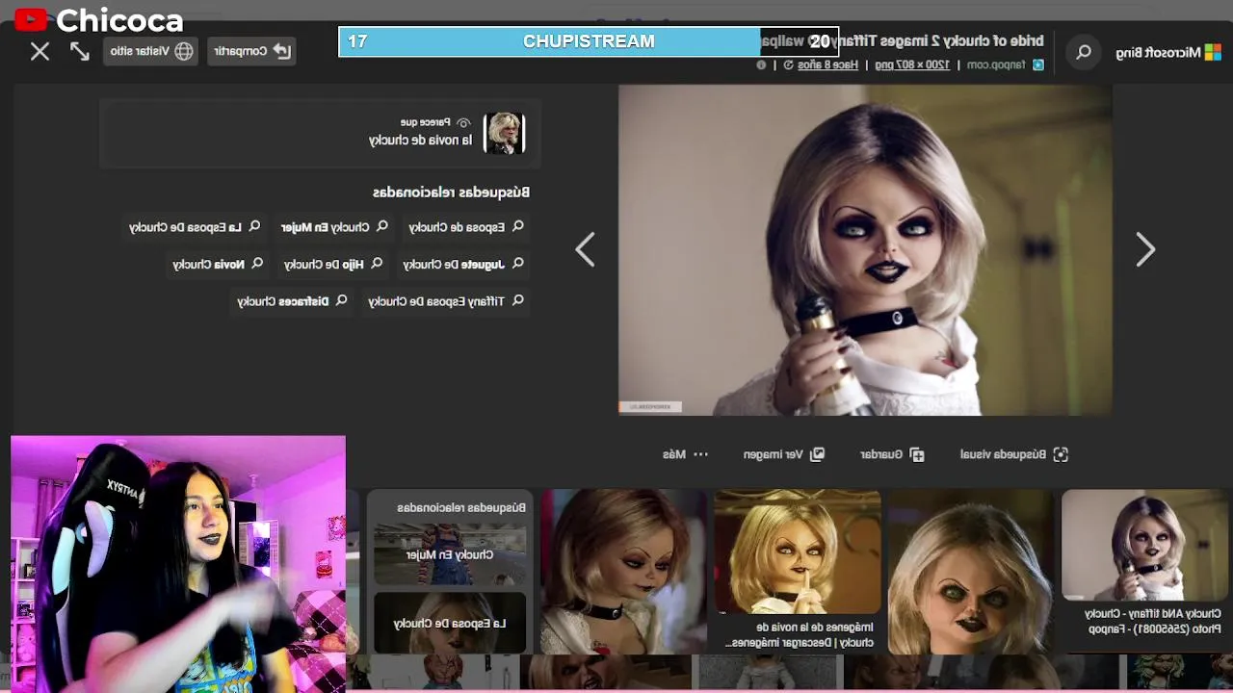Select the Búsqueda visual option

point(1014,454)
